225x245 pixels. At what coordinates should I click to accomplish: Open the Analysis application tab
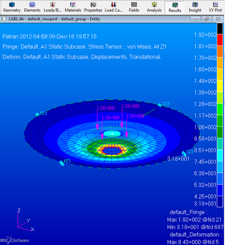pyautogui.click(x=154, y=7)
